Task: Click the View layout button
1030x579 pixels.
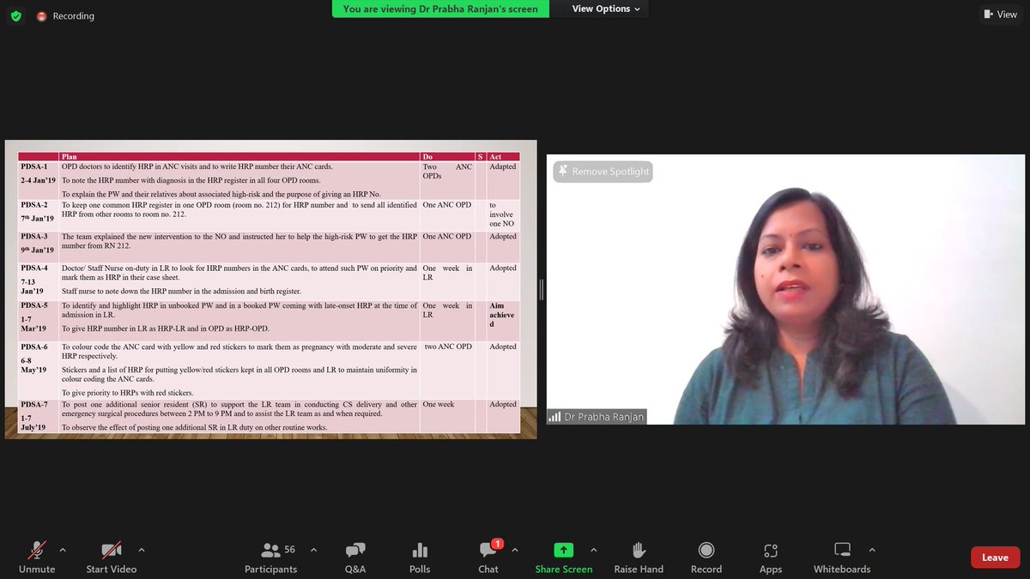Action: point(1000,15)
